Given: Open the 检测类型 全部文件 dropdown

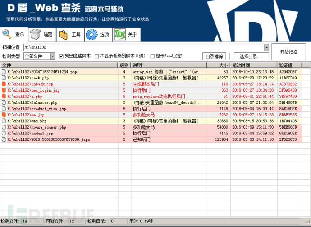Looking at the screenshot, I should [x=39, y=56].
